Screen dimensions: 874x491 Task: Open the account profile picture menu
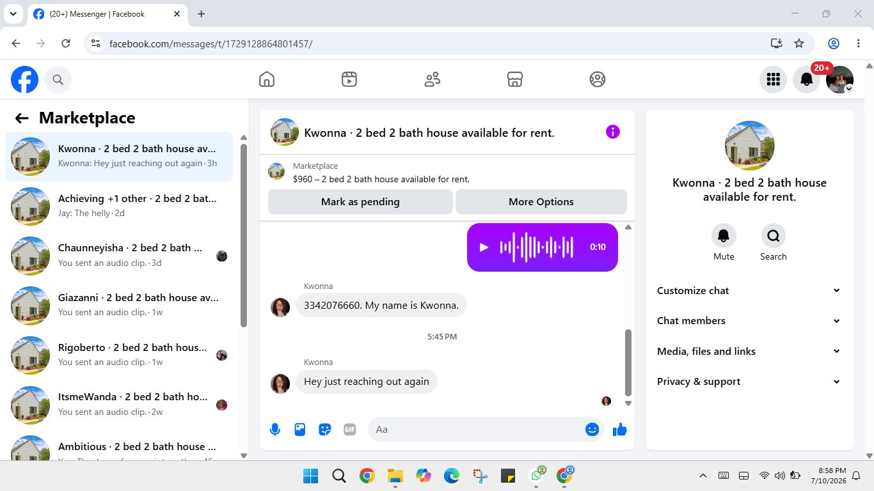click(x=840, y=79)
